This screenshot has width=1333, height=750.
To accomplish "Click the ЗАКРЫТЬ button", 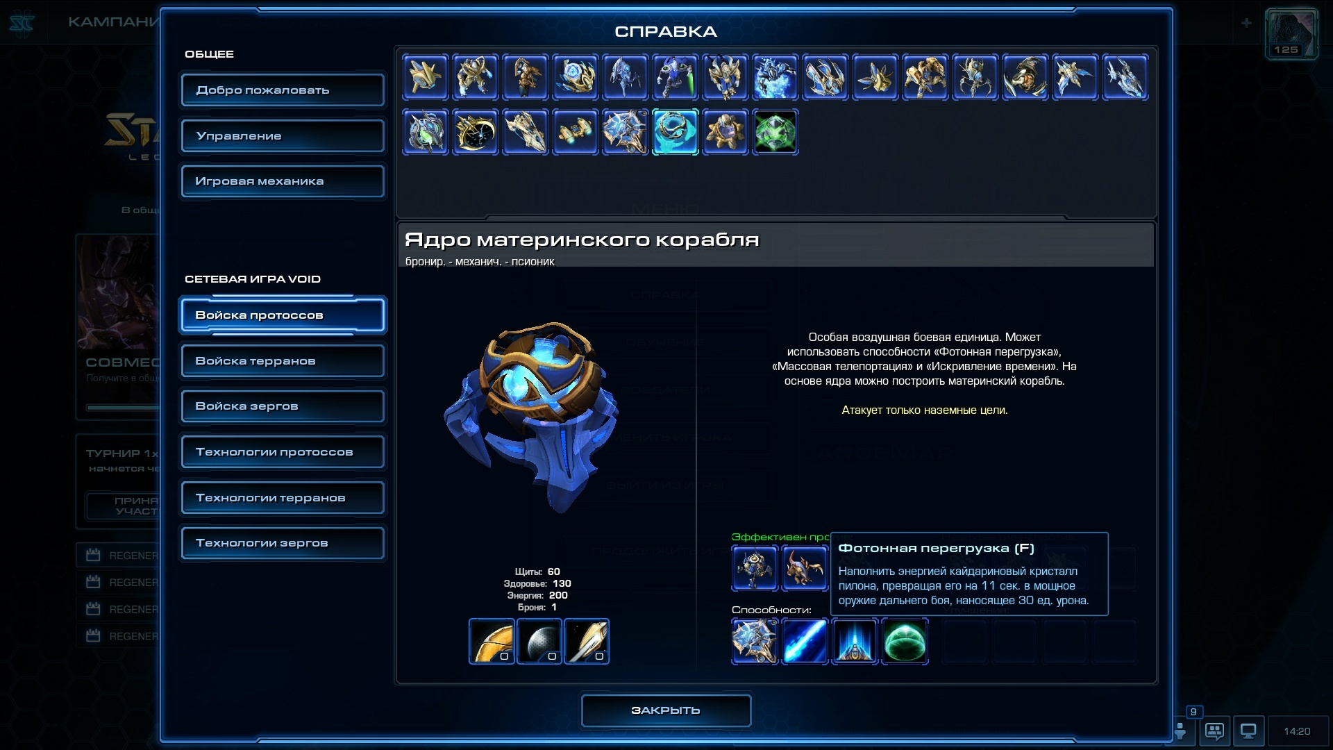I will point(666,710).
